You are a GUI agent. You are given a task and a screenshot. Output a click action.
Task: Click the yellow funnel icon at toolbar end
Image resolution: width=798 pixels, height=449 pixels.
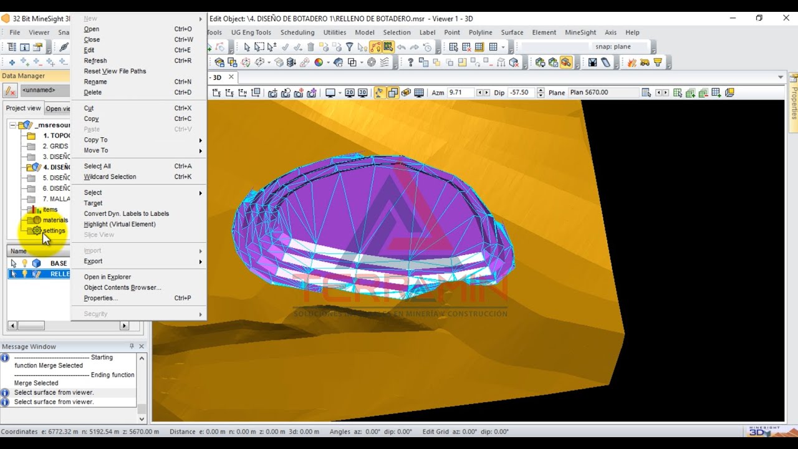click(658, 62)
